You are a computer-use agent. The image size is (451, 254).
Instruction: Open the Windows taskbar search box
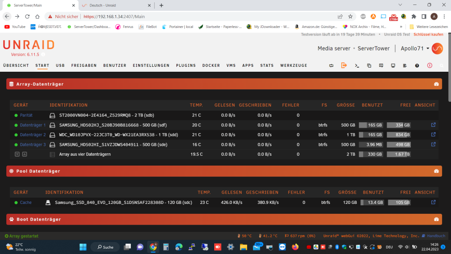[x=105, y=247]
